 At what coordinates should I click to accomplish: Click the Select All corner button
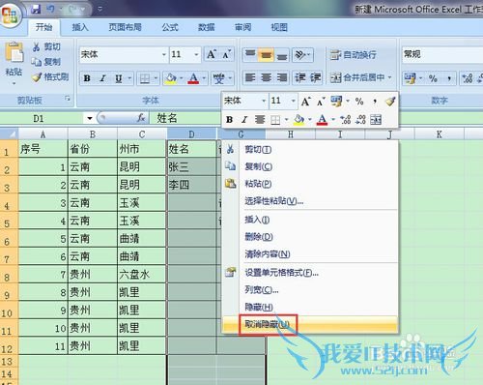pyautogui.click(x=9, y=133)
